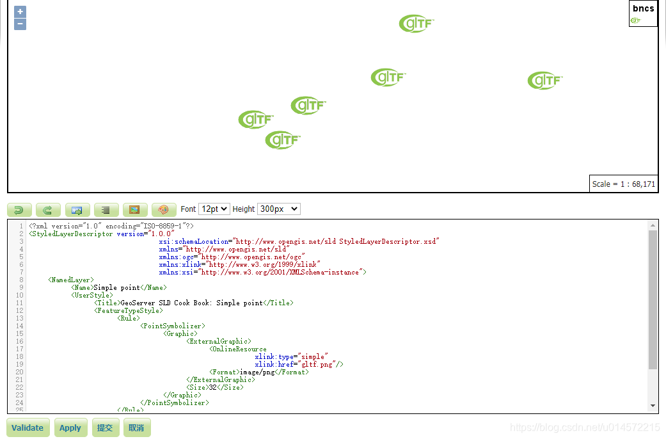
Task: Click the bottommost glTF point marker
Action: (283, 140)
